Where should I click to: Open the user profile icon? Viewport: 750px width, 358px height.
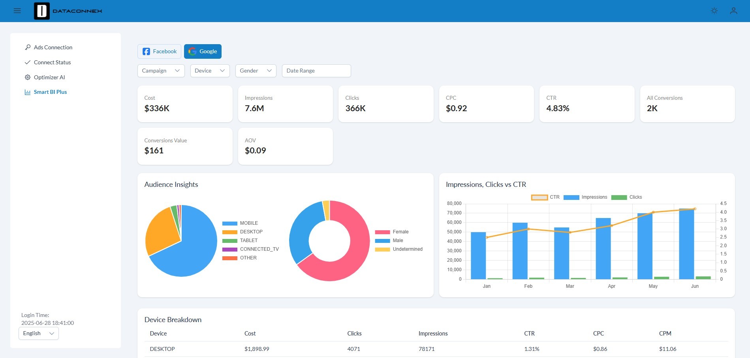coord(733,11)
